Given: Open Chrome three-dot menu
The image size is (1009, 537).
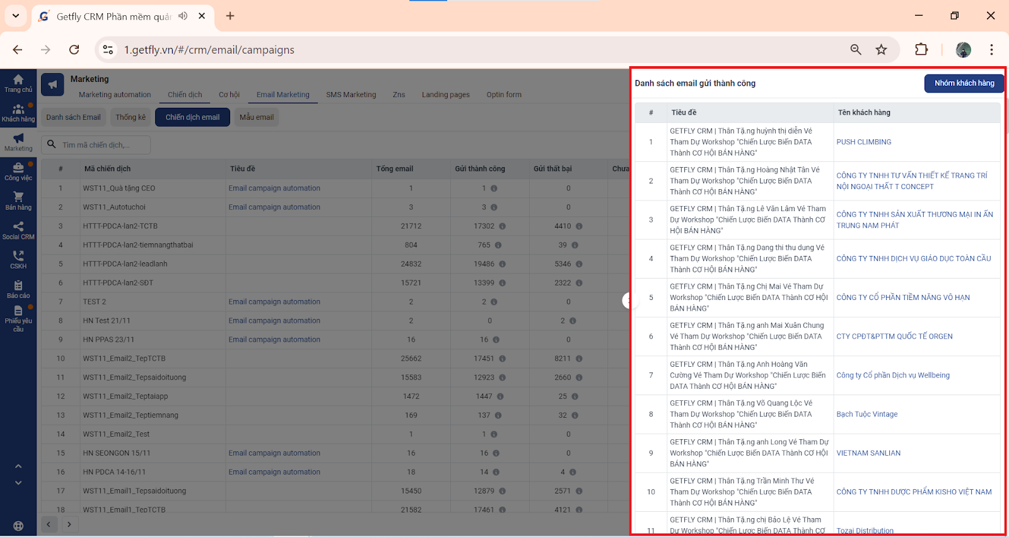Looking at the screenshot, I should tap(991, 50).
